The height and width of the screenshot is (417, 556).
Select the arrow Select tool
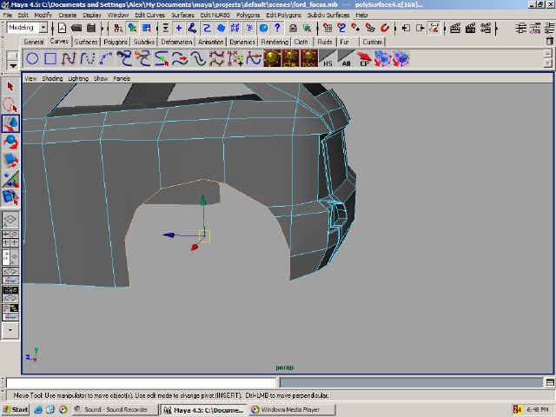(11, 87)
